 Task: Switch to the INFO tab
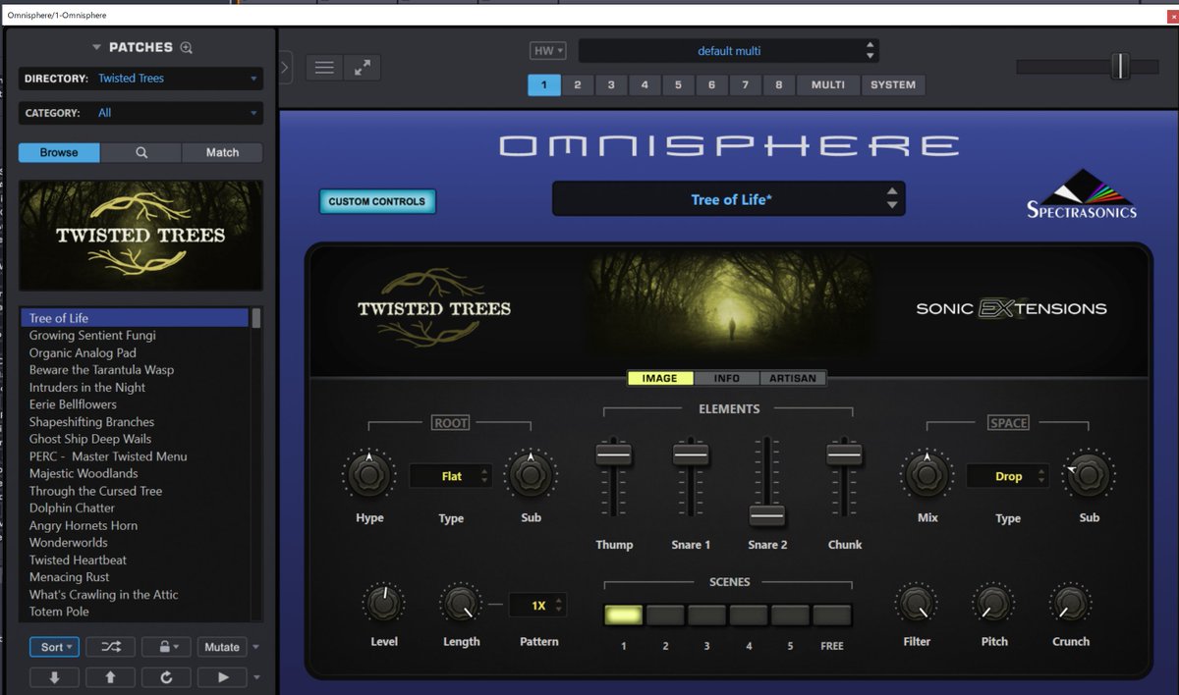tap(727, 378)
